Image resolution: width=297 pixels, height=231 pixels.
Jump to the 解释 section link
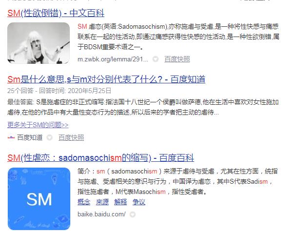pos(120,202)
